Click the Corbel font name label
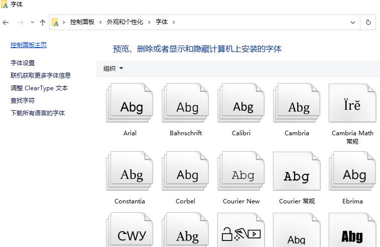This screenshot has height=247, width=380. (185, 201)
